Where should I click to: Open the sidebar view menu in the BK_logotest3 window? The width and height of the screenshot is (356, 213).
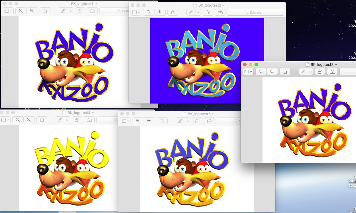coord(248,72)
